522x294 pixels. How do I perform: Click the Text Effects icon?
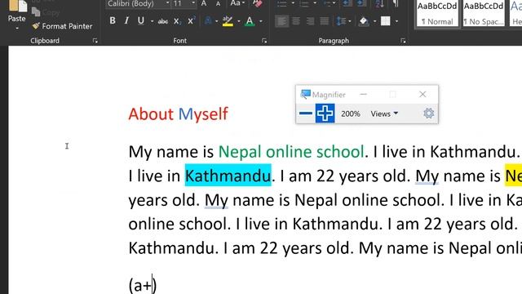[209, 20]
